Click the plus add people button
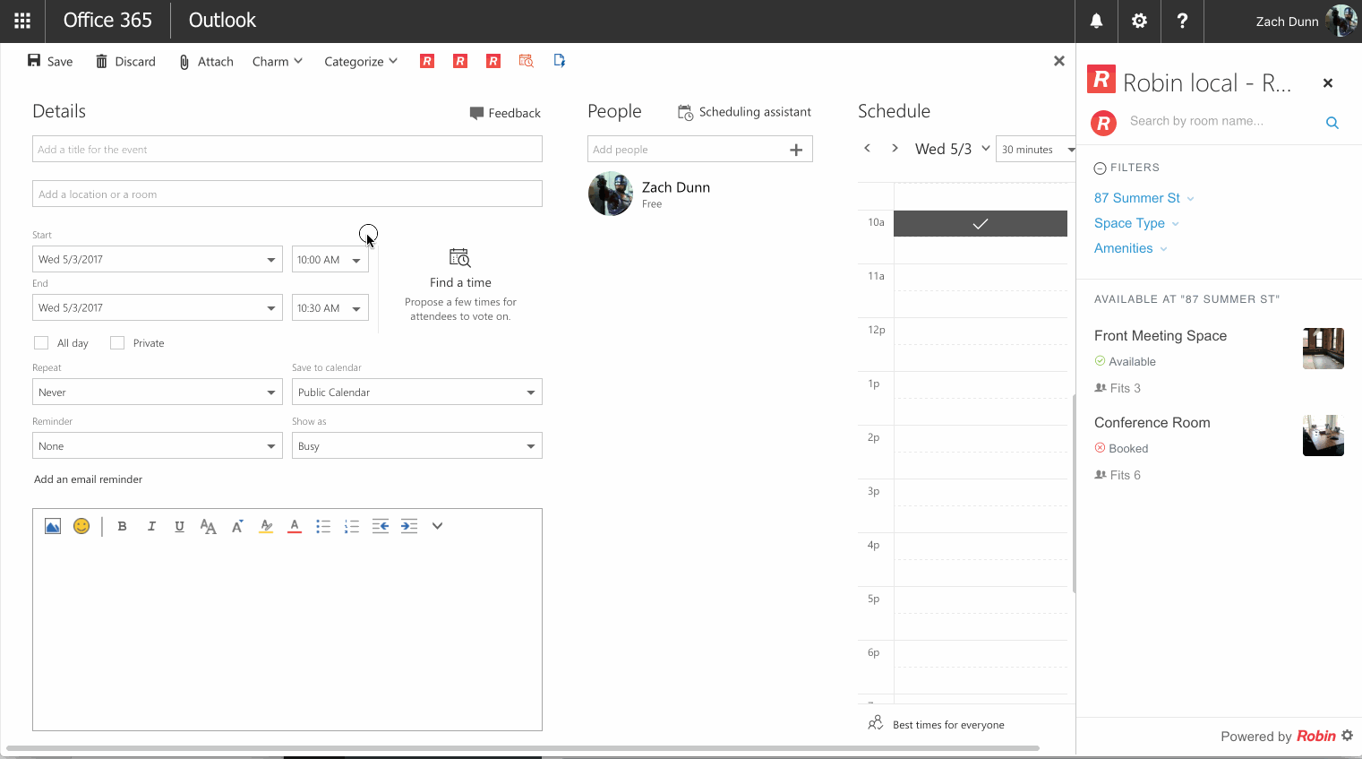Viewport: 1362px width, 759px height. point(796,150)
